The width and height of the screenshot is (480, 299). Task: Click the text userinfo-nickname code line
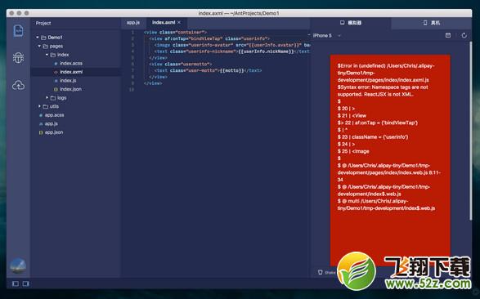(232, 51)
